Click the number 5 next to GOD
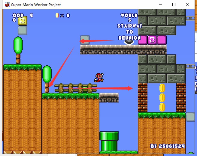The width and height of the screenshot is (197, 156). pyautogui.click(x=32, y=15)
